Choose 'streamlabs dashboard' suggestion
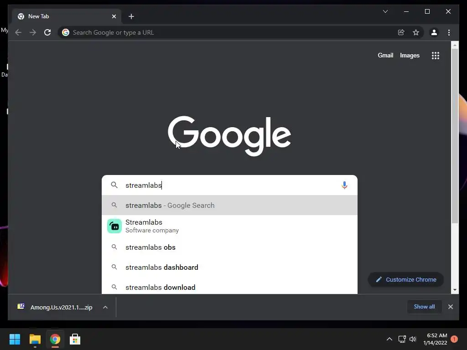This screenshot has width=467, height=350. (229, 267)
